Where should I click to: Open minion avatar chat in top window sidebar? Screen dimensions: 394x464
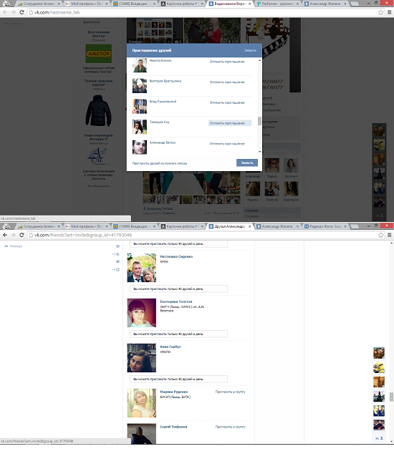click(379, 145)
